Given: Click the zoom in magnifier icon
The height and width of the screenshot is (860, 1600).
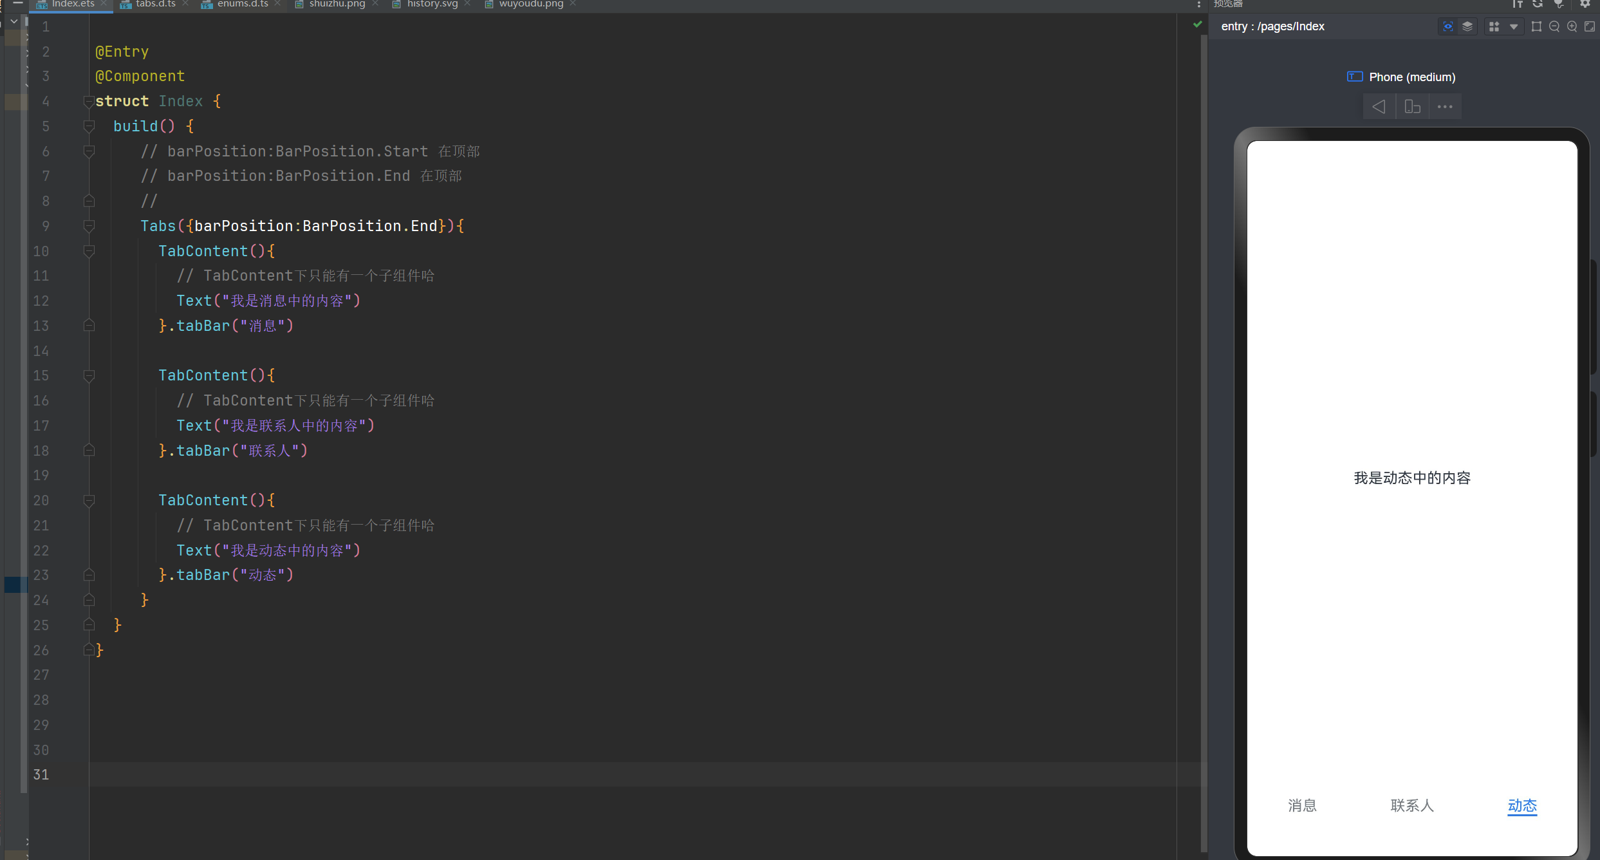Looking at the screenshot, I should tap(1572, 26).
